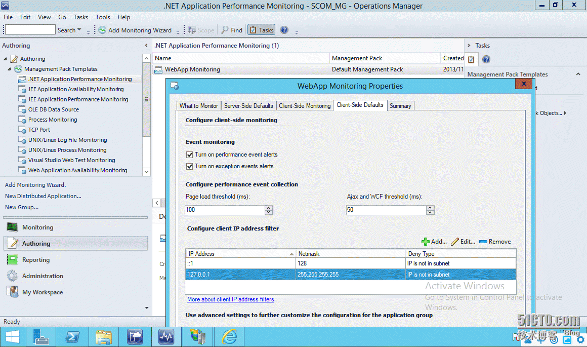Open Server Manager from taskbar
The width and height of the screenshot is (587, 347).
41,336
